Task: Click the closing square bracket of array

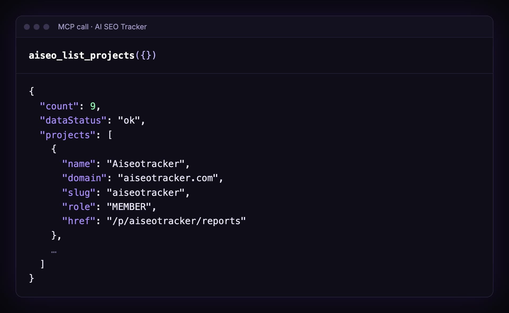Action: (42, 264)
